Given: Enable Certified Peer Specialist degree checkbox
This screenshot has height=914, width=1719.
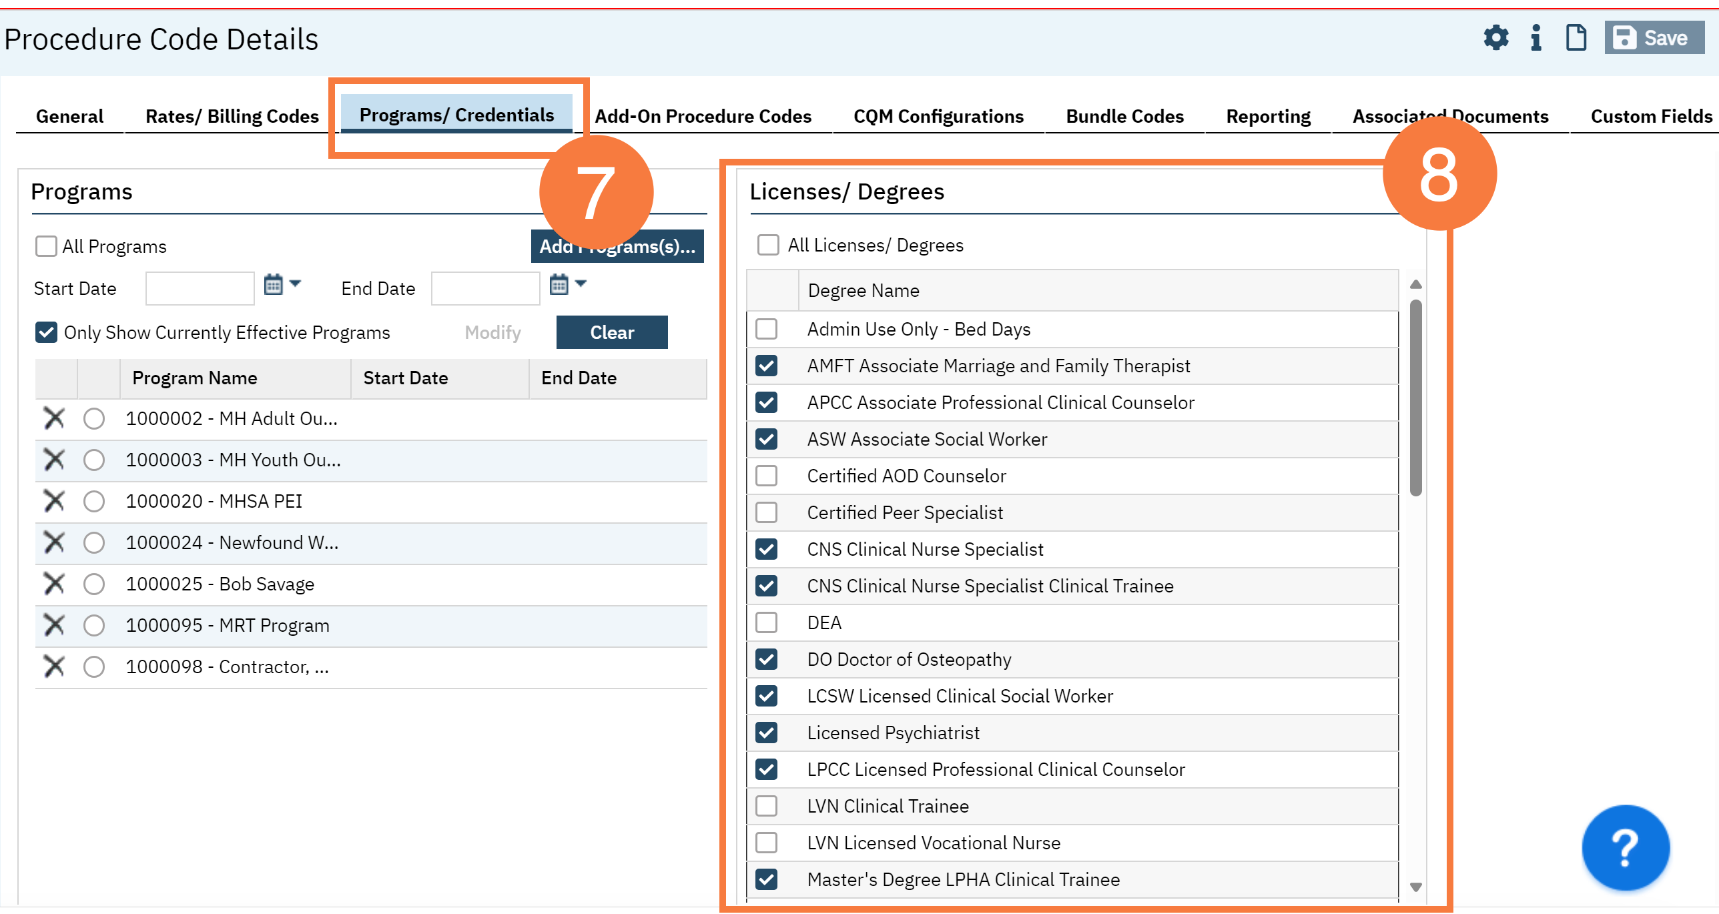Looking at the screenshot, I should click(766, 512).
